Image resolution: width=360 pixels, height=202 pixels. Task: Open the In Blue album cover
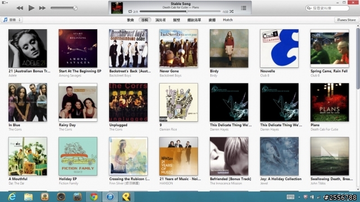pos(28,102)
